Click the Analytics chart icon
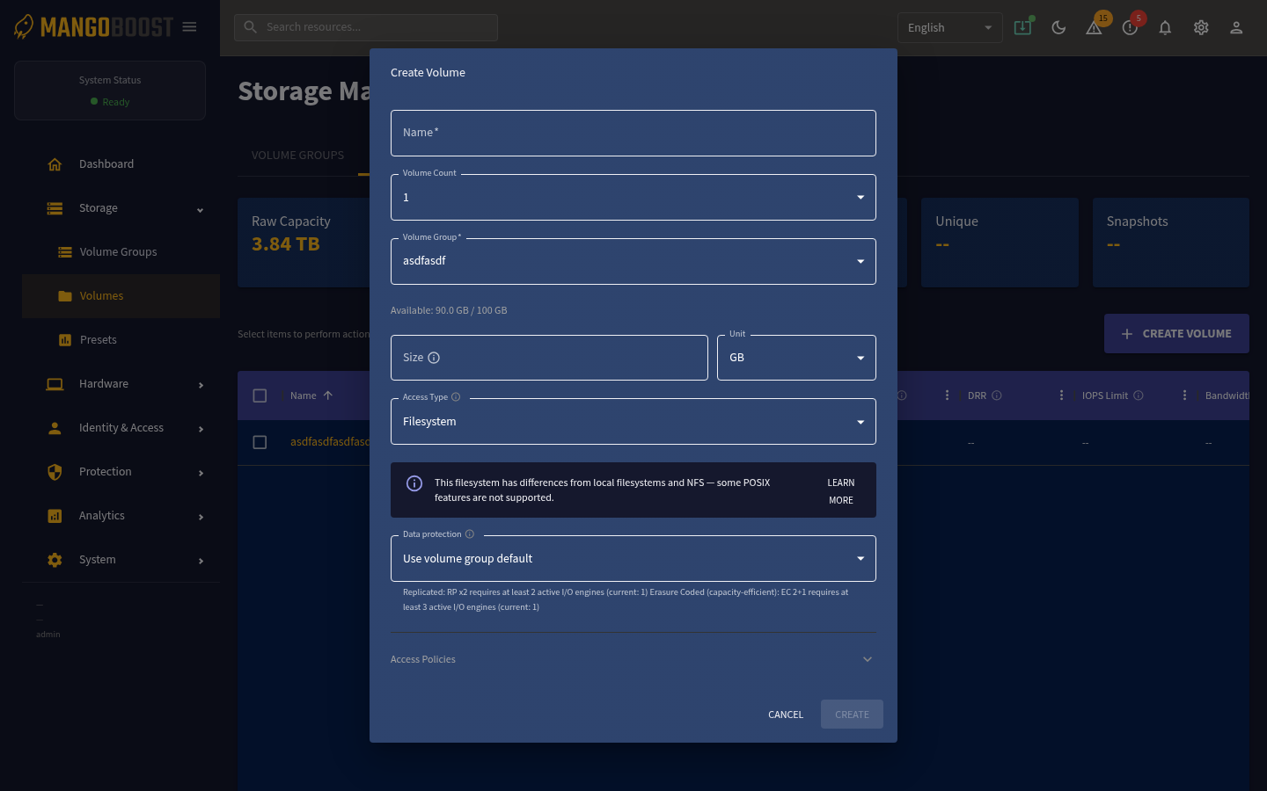This screenshot has width=1267, height=791. (55, 516)
